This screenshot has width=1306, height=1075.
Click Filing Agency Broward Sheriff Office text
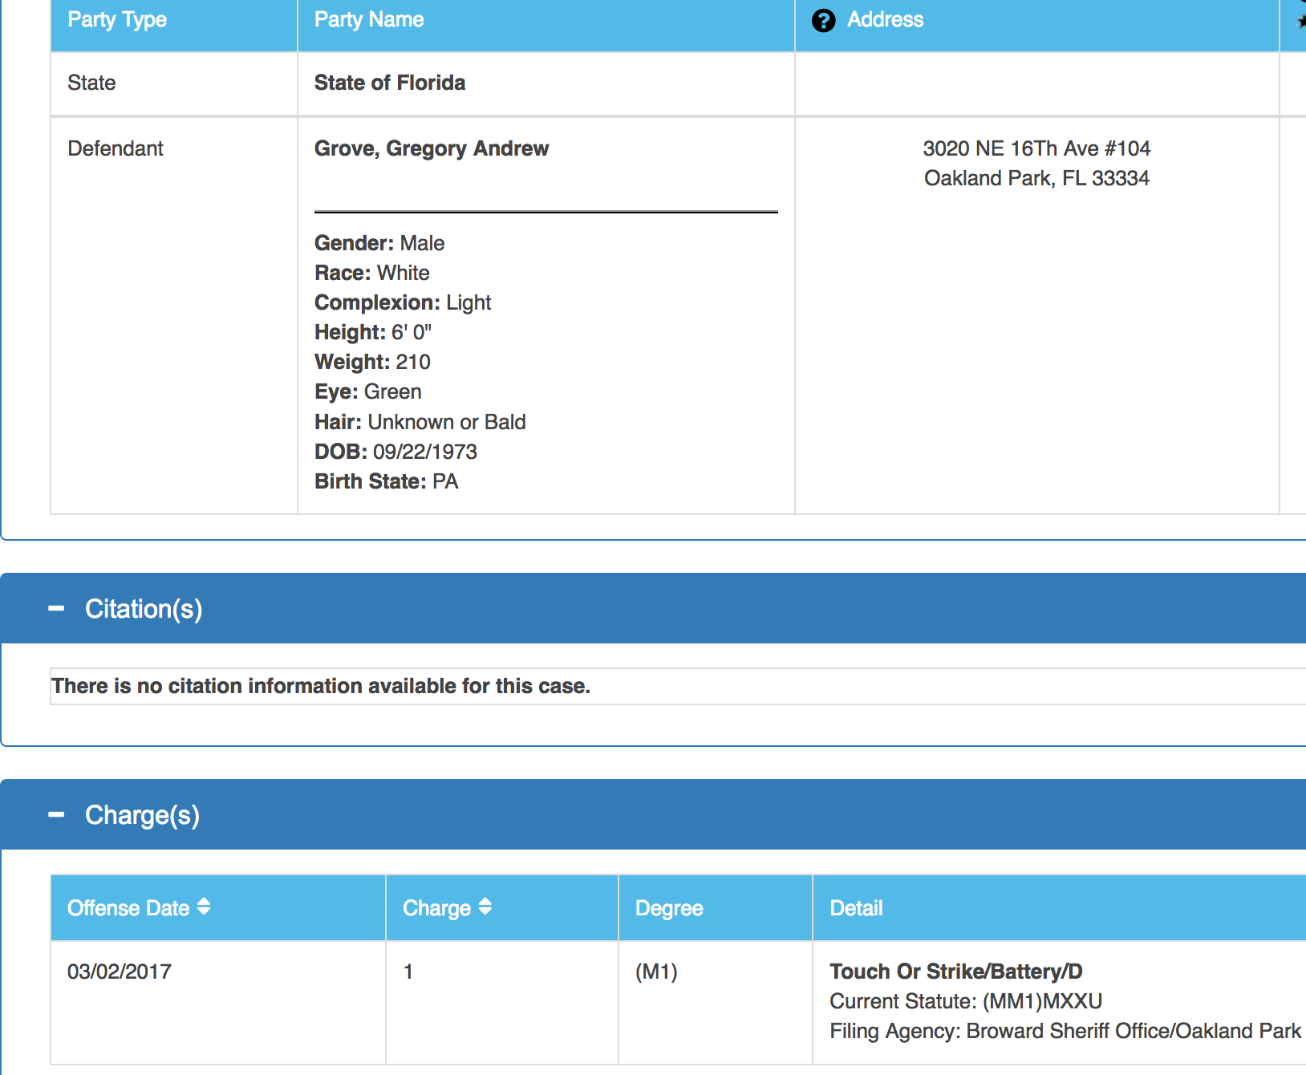coord(1065,1031)
